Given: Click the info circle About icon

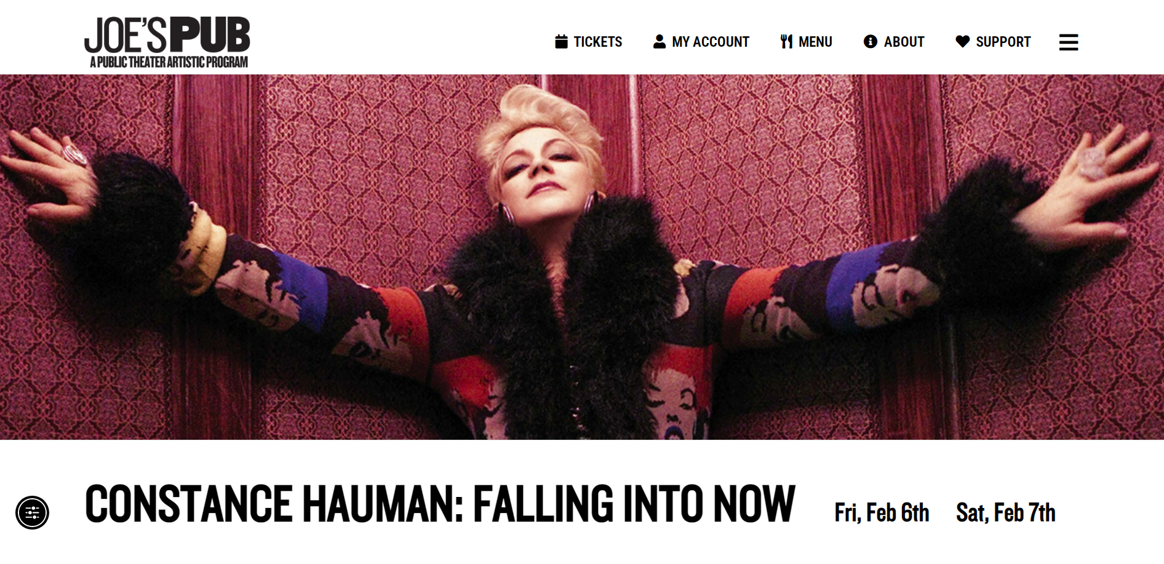Looking at the screenshot, I should tap(870, 42).
